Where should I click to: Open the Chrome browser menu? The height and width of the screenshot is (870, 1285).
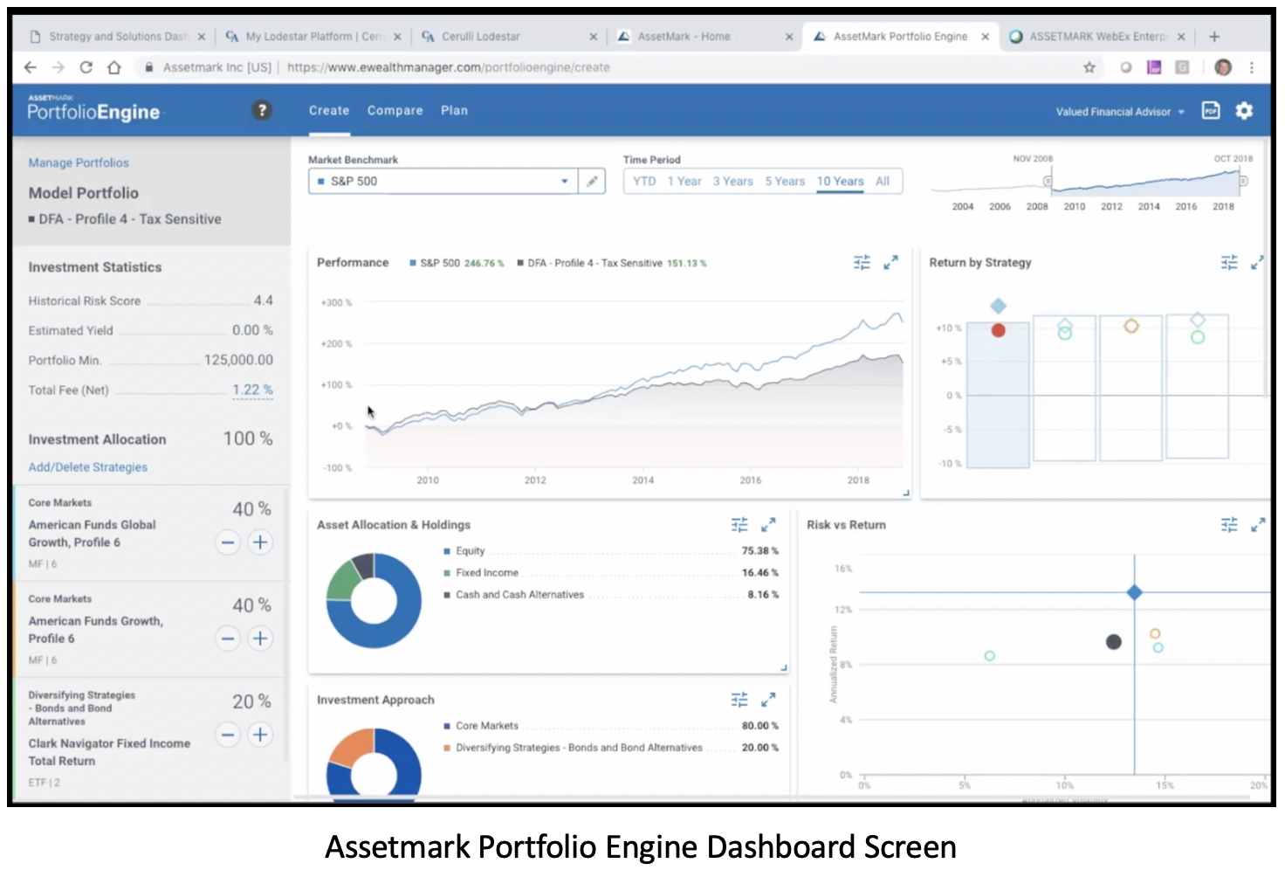coord(1252,67)
